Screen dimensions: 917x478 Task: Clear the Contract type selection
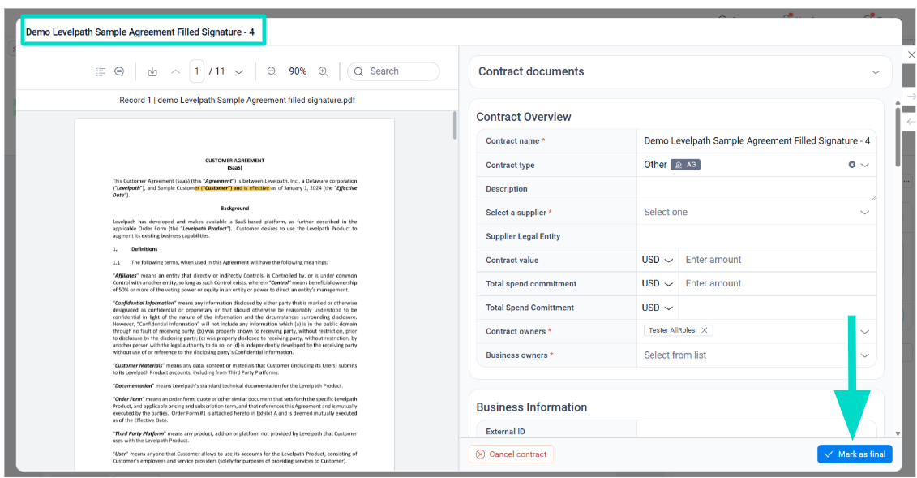852,165
